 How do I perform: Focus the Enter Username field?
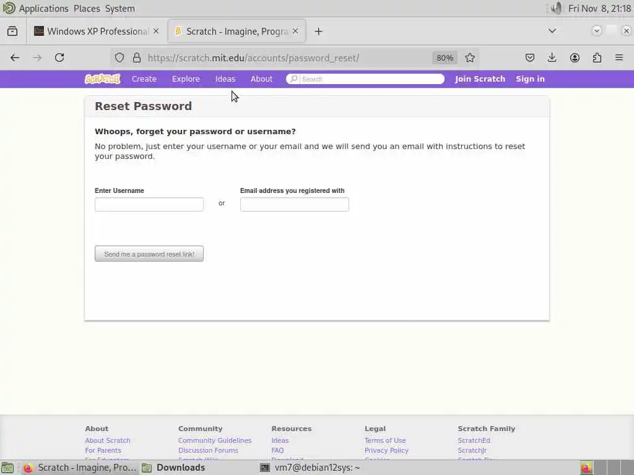tap(149, 204)
